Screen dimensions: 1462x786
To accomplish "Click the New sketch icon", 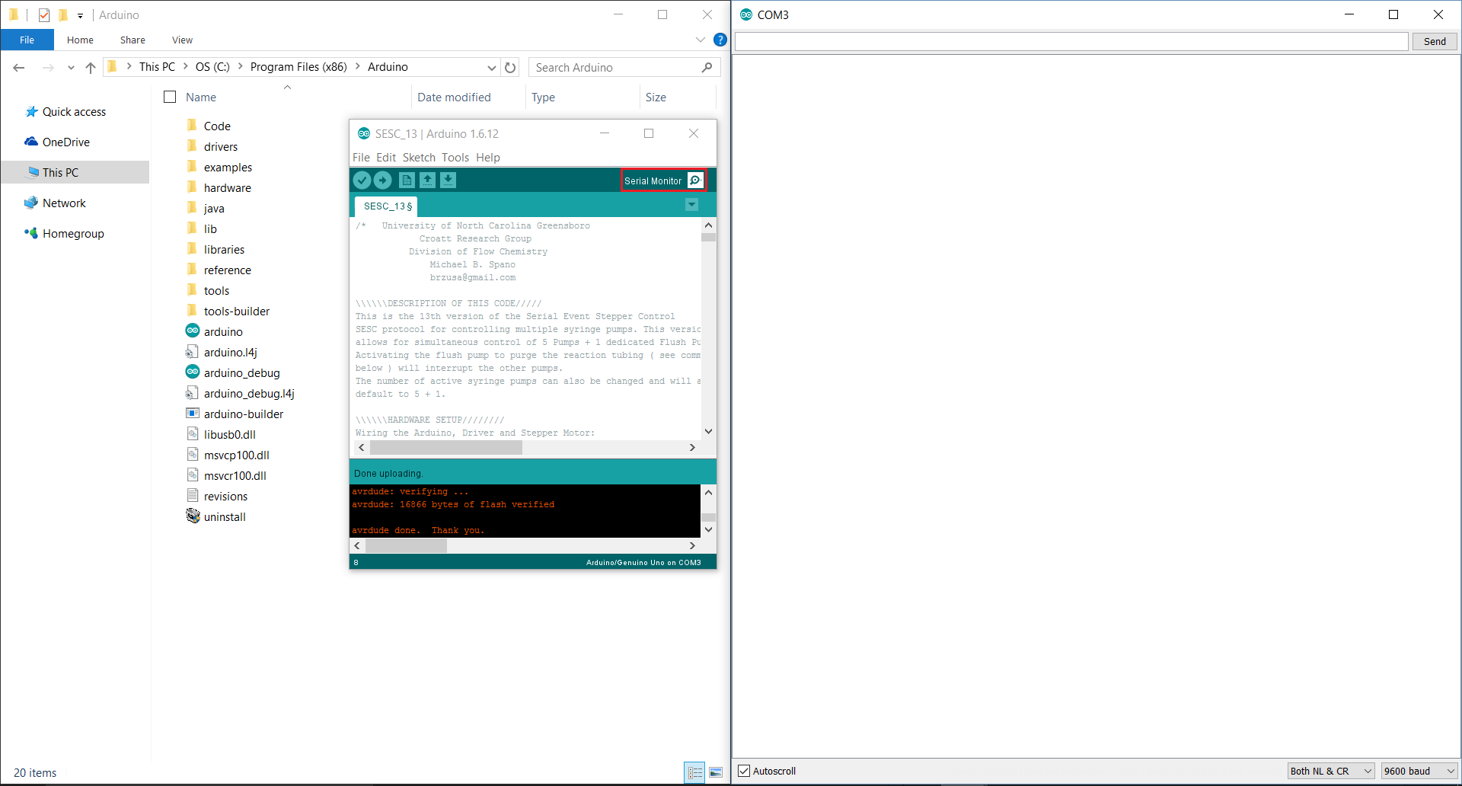I will coord(407,181).
